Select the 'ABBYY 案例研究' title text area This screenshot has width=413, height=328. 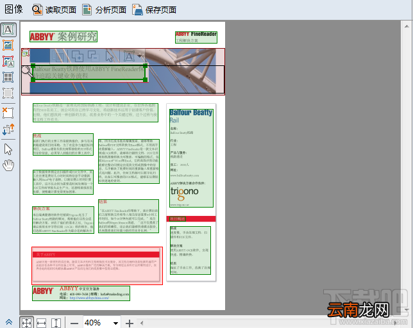63,37
